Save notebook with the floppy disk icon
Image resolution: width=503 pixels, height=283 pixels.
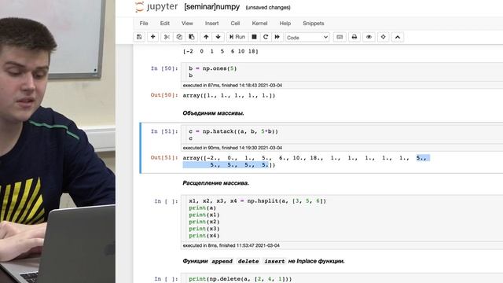(x=139, y=37)
